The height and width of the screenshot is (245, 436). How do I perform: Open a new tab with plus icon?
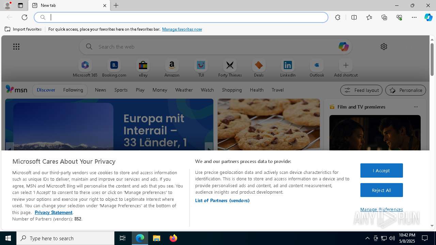[x=116, y=5]
